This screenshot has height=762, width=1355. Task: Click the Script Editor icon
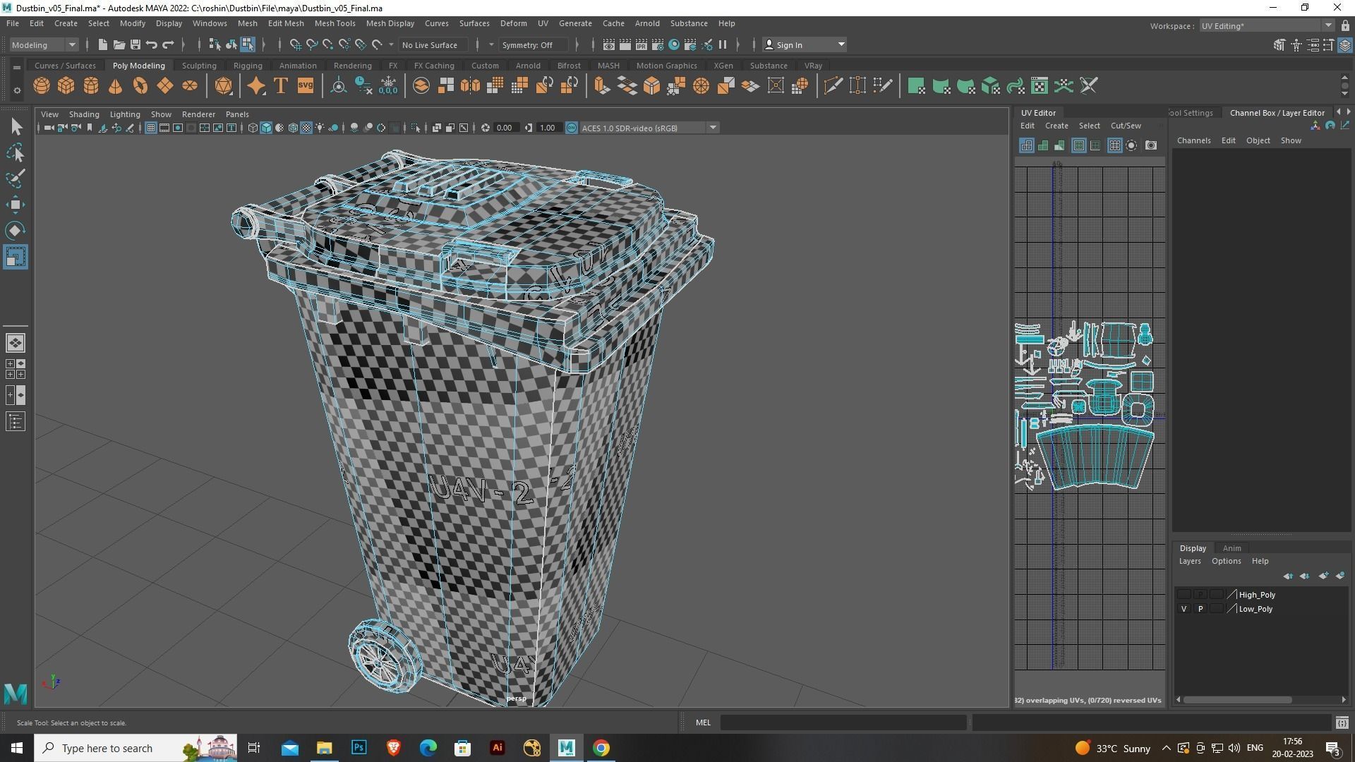click(x=1342, y=722)
